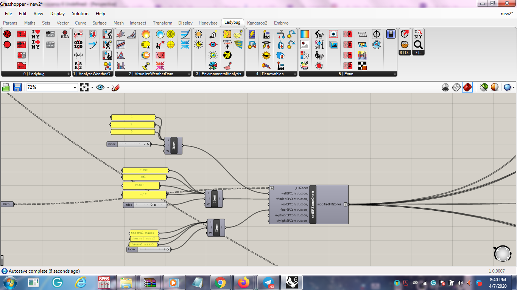Open Telegram from the Windows taskbar
Image resolution: width=517 pixels, height=290 pixels.
pos(268,282)
